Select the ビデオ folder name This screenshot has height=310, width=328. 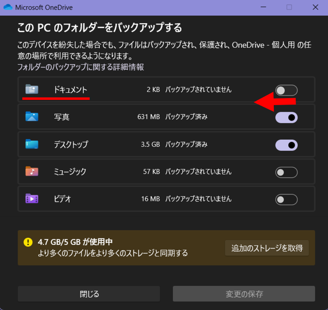pyautogui.click(x=63, y=199)
